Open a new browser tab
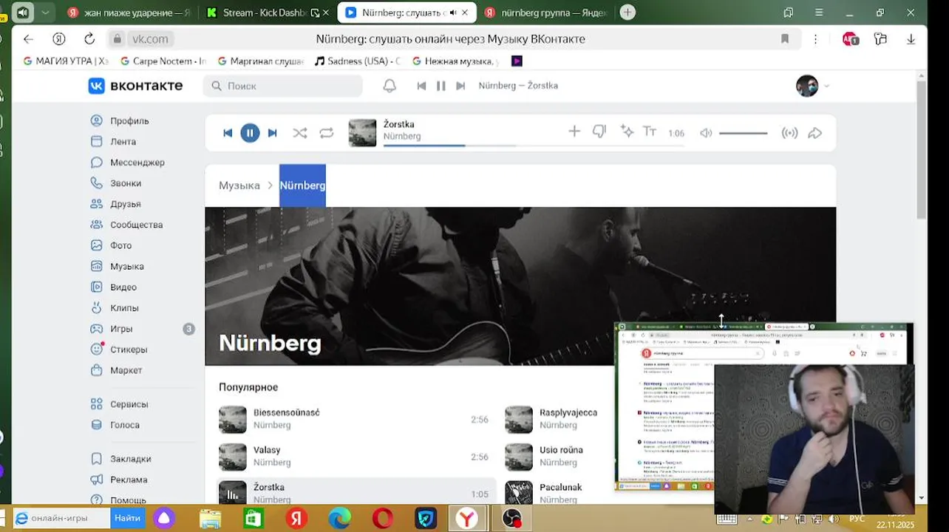The height and width of the screenshot is (532, 949). (x=627, y=13)
